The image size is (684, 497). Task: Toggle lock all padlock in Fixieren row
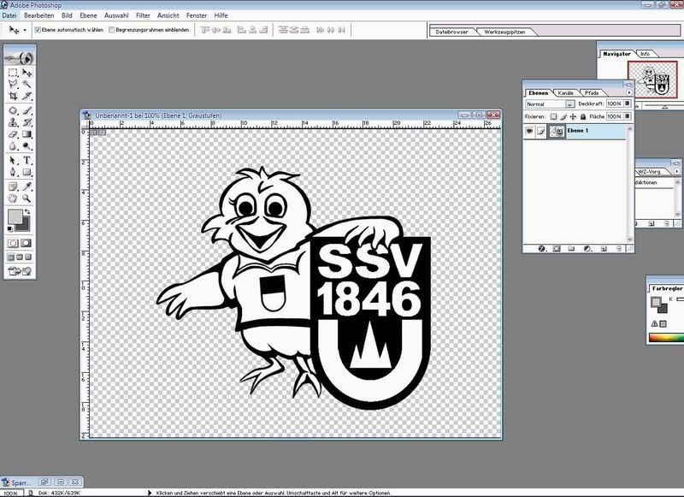tap(583, 116)
